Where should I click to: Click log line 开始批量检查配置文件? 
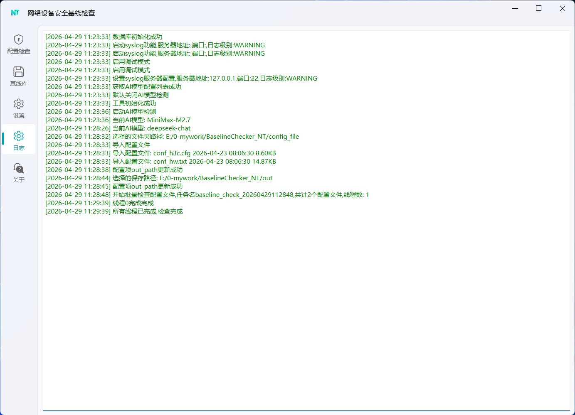207,195
